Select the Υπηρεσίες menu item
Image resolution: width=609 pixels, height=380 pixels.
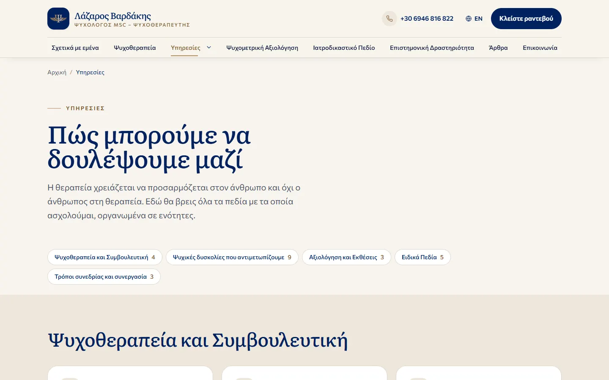[186, 48]
